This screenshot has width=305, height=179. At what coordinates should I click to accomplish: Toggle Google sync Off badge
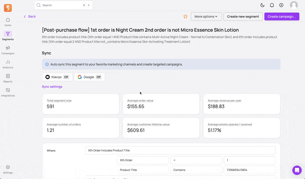point(98,77)
